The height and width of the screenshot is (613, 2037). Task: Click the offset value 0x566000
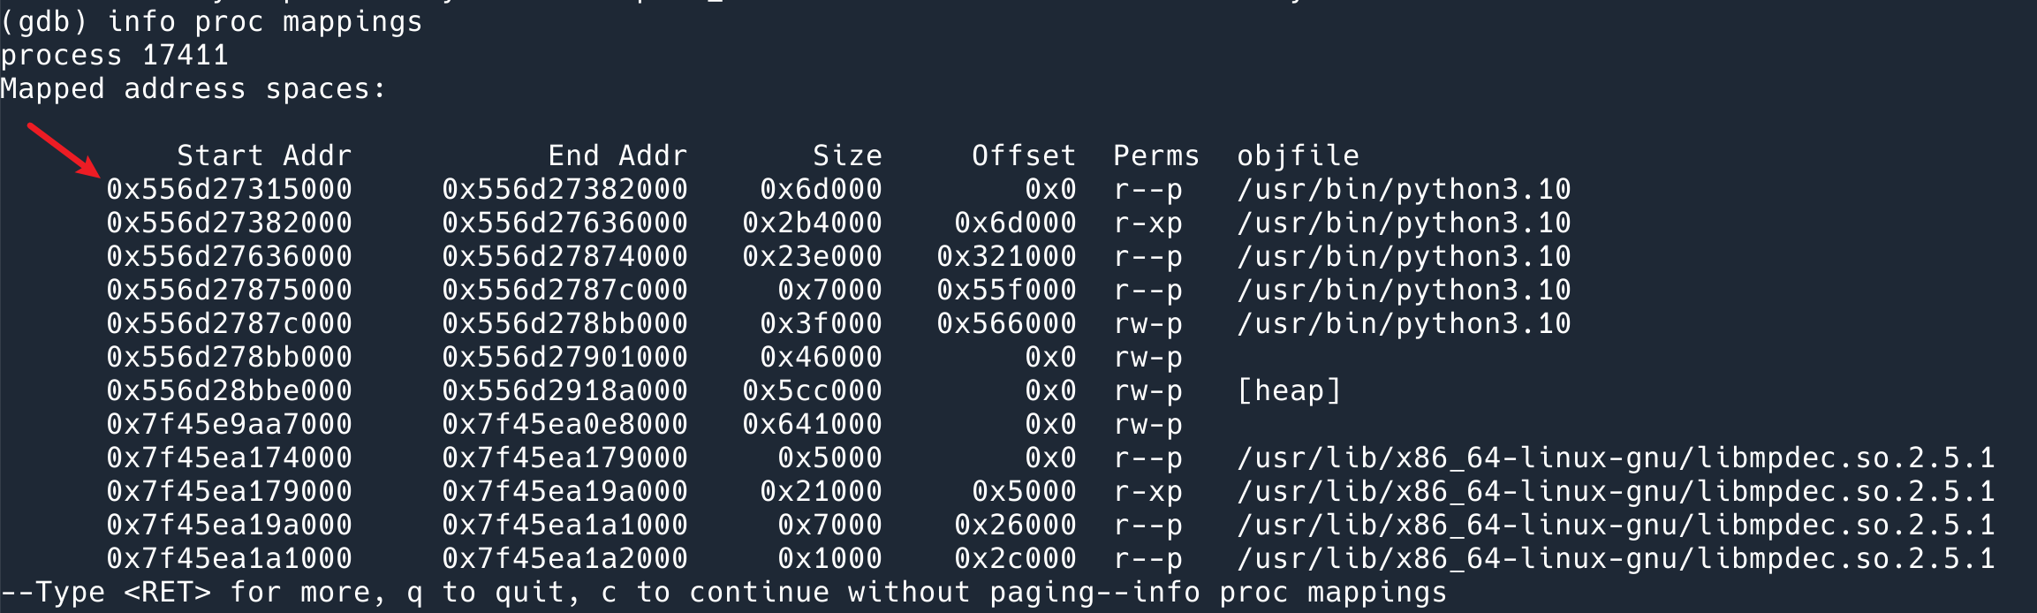(1006, 323)
